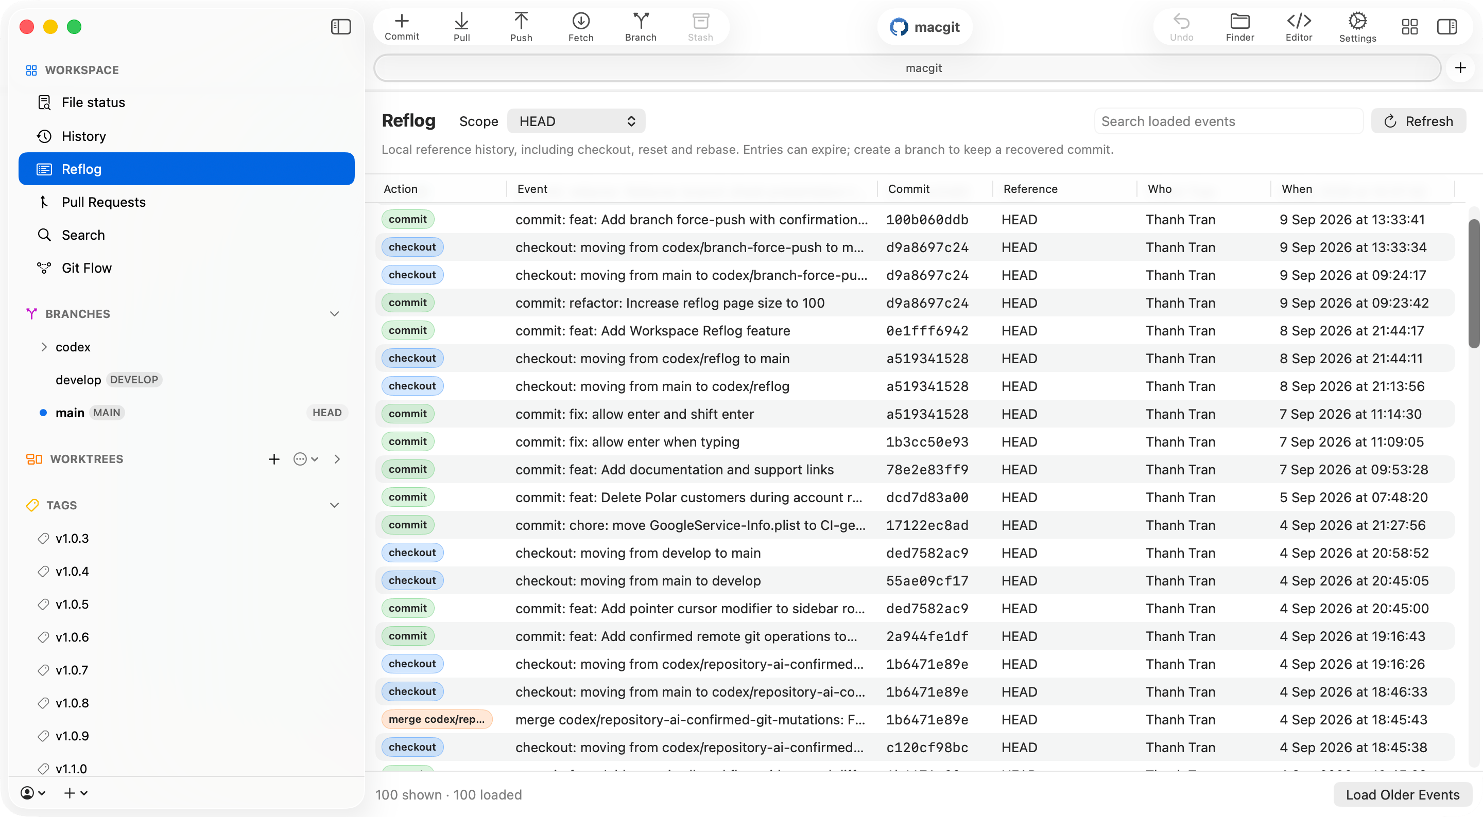Screen dimensions: 1483x817
Task: Click timestamp 4 Sep 2026 at 20:45:05
Action: (x=1354, y=580)
